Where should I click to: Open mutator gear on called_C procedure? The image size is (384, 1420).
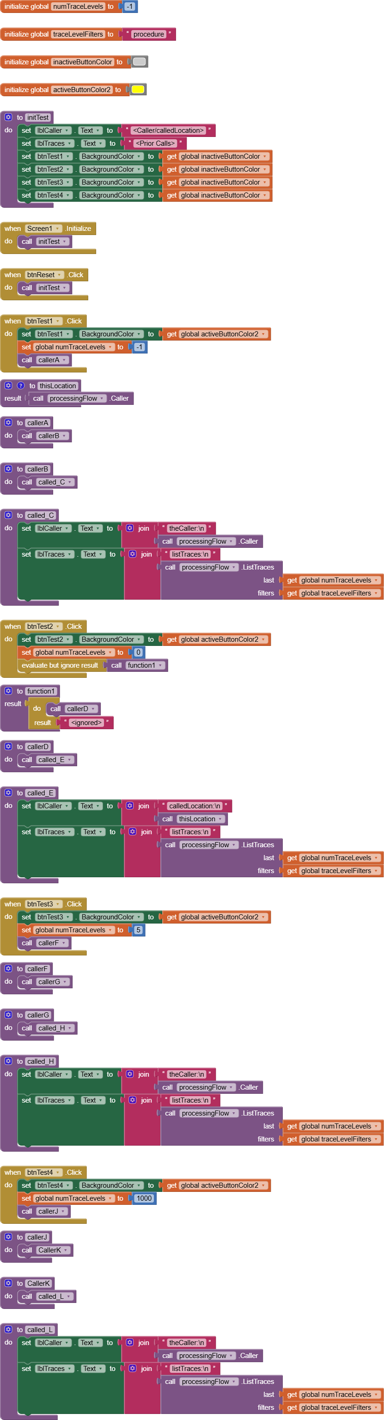click(x=8, y=515)
